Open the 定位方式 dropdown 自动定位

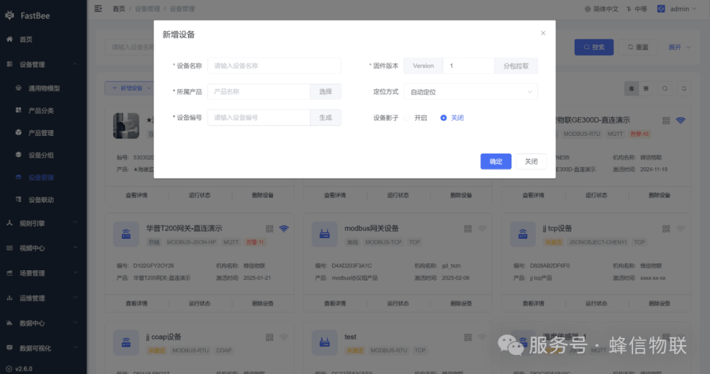pos(471,92)
